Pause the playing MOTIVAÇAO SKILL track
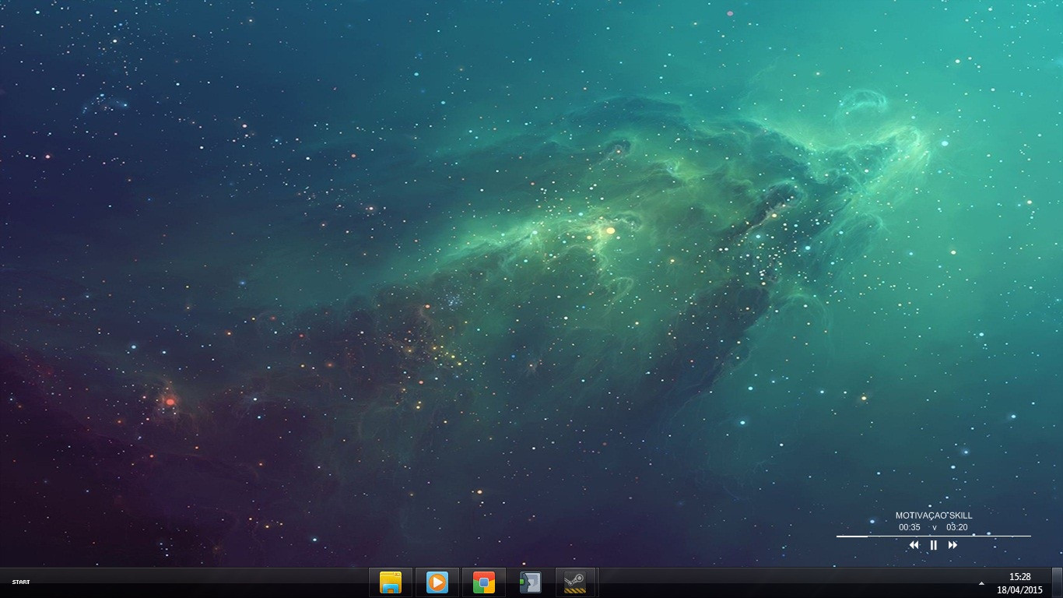 (934, 545)
